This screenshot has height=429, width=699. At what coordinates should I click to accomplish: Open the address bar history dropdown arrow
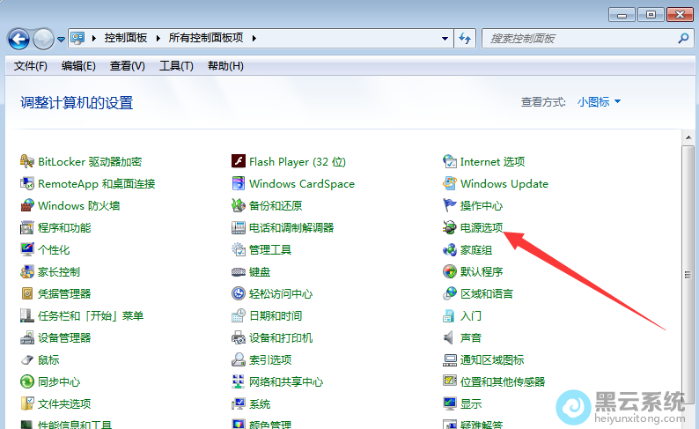pos(445,39)
